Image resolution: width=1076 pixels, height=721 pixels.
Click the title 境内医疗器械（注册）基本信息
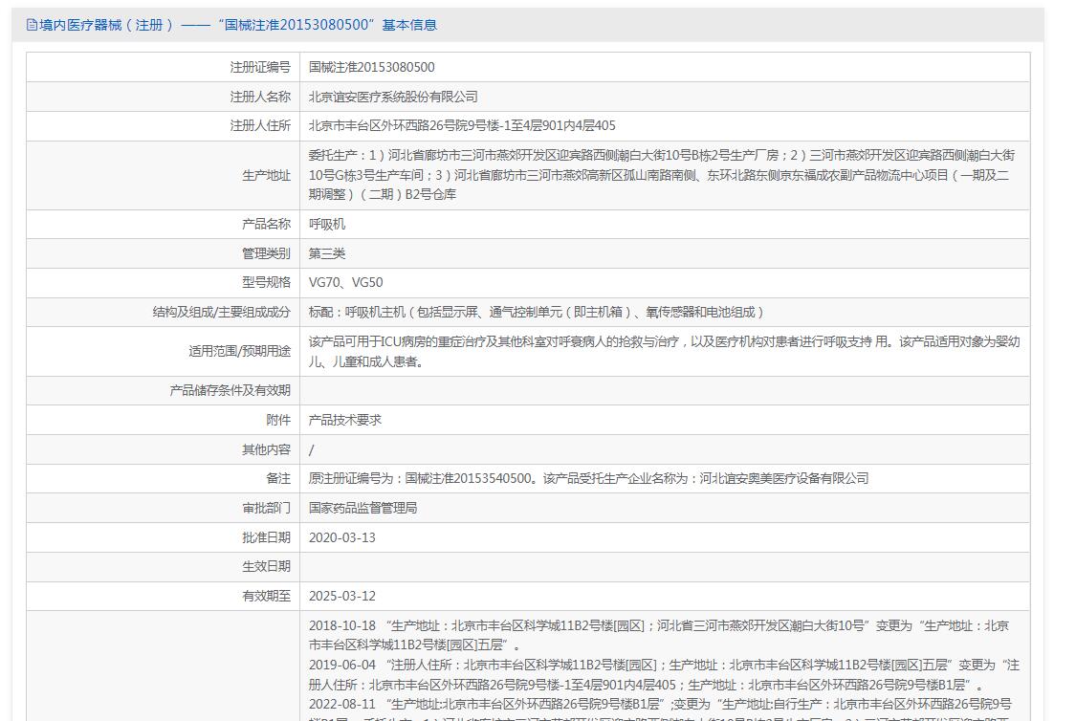237,25
